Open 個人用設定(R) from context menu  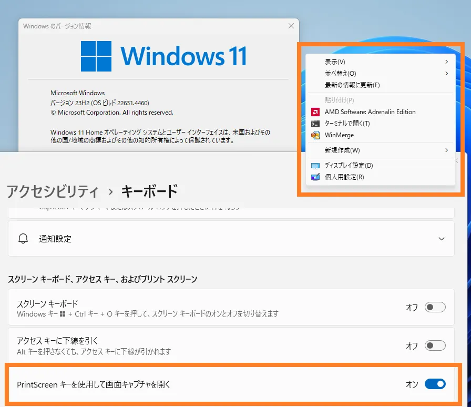381,177
